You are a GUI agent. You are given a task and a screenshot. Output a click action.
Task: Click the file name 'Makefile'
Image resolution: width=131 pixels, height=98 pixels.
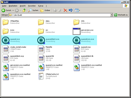[x=49, y=47]
